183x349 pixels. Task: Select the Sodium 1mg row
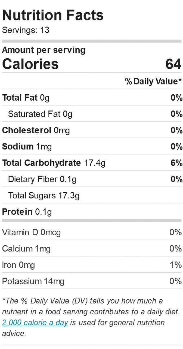pos(27,147)
